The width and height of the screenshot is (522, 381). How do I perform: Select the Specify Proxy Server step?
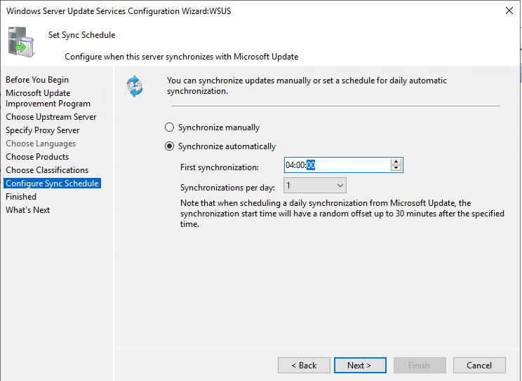[x=43, y=130]
